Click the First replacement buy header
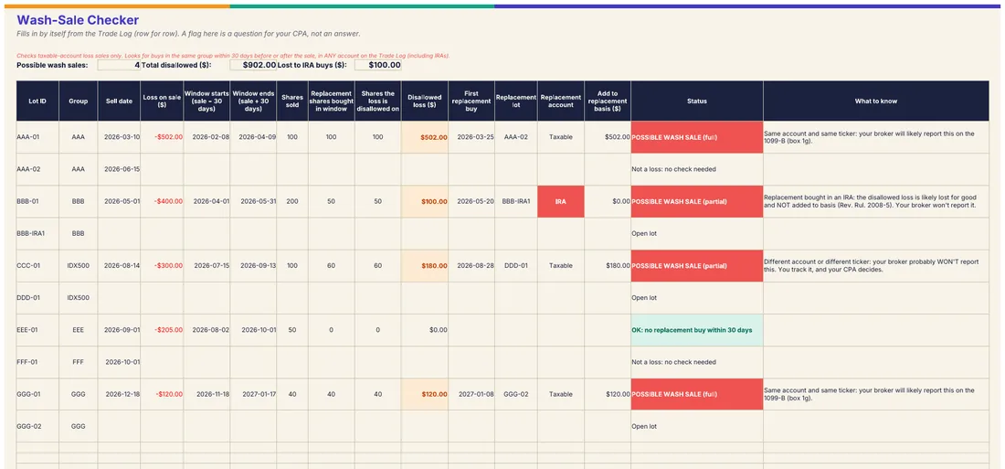 pos(471,101)
